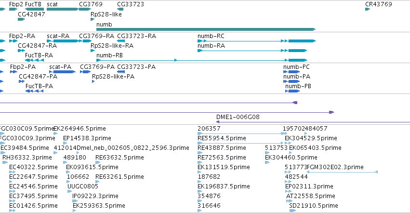Select the FucTB-PA protein feature
This screenshot has width=410, height=213.
35,91
